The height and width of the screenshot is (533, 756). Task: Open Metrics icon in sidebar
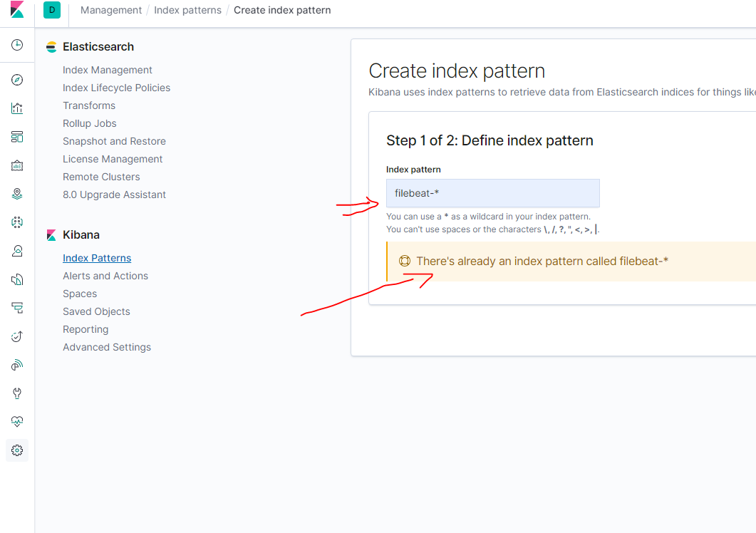click(x=17, y=251)
